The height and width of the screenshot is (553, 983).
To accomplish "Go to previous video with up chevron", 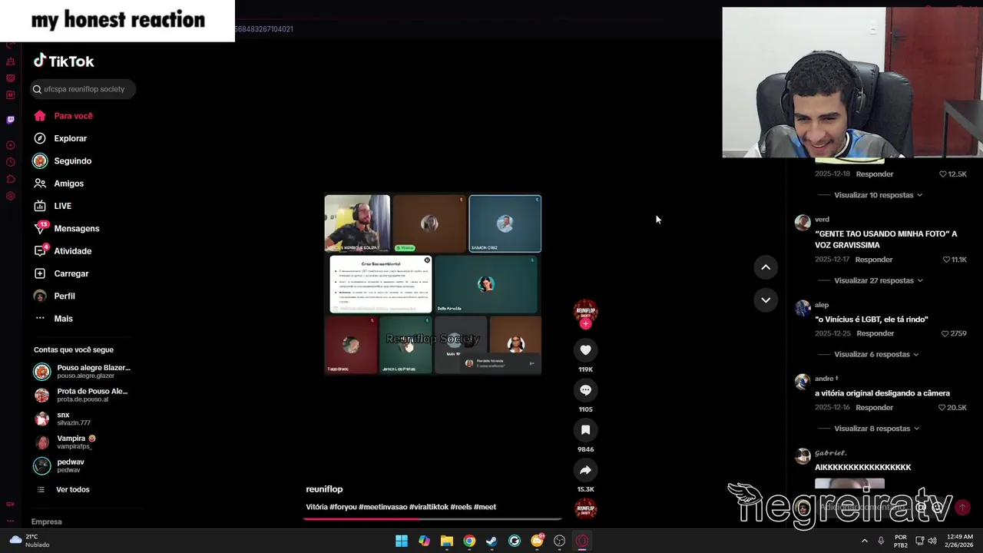I will tap(766, 267).
